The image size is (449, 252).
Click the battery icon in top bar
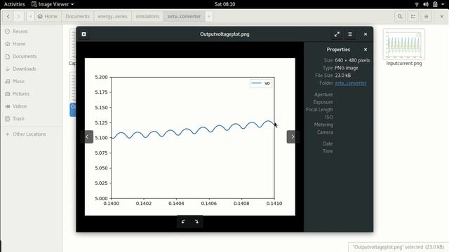tap(435, 4)
